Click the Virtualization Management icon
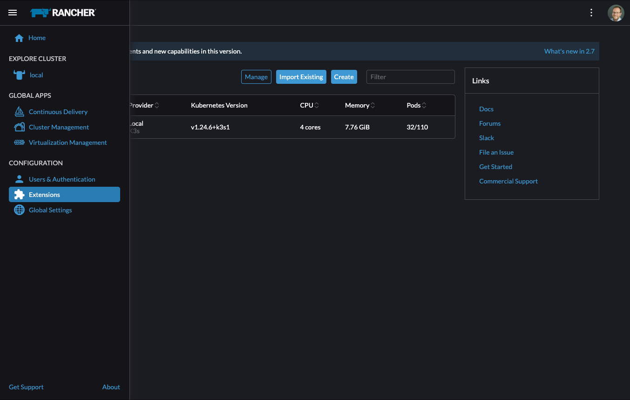Screen dimensions: 630x400 pyautogui.click(x=19, y=142)
